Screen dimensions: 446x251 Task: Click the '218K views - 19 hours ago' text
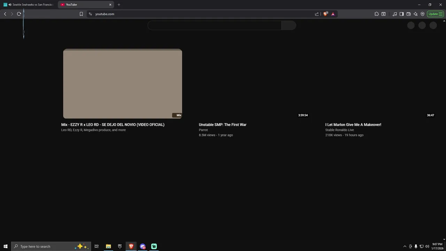click(x=344, y=135)
